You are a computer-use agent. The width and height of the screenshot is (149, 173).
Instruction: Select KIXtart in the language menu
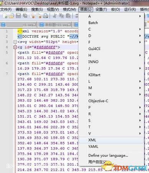coord(111,75)
